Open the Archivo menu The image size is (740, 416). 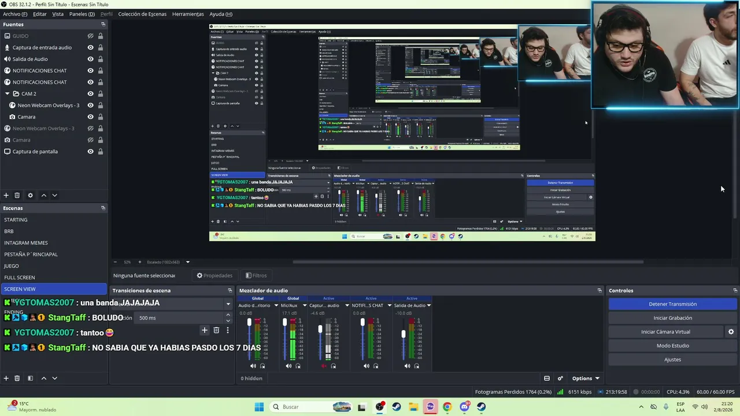point(15,14)
